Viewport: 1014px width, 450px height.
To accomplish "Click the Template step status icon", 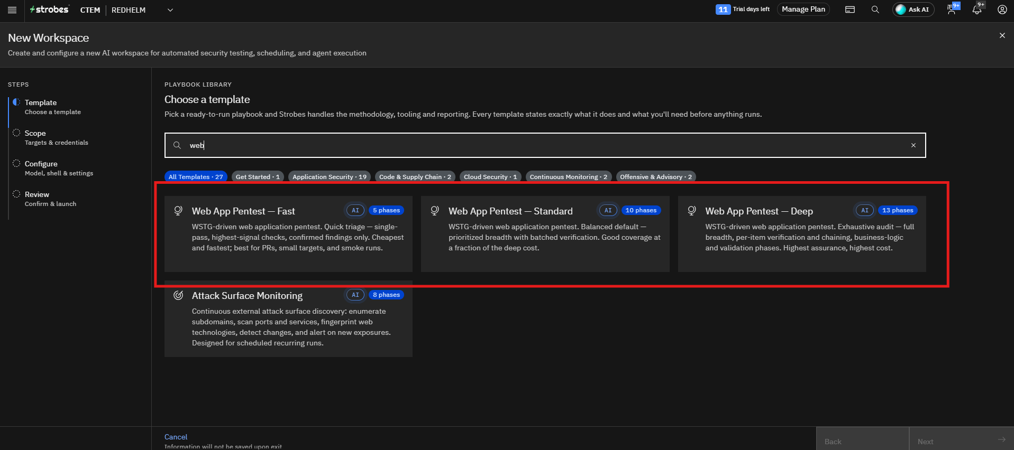I will 16,102.
